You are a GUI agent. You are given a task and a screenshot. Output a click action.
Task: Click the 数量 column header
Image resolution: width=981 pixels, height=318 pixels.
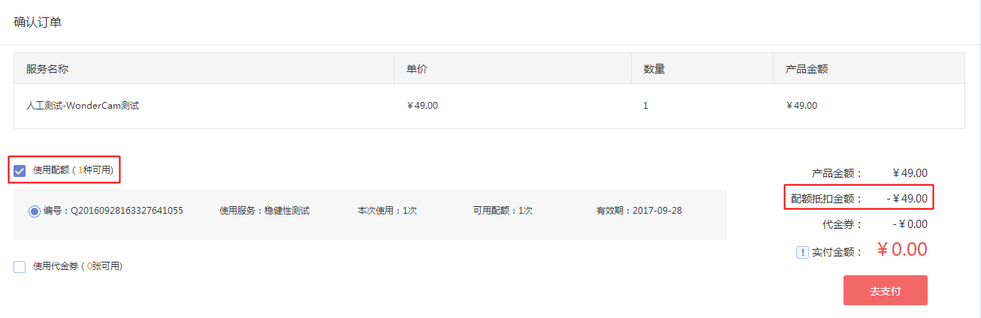pos(654,69)
